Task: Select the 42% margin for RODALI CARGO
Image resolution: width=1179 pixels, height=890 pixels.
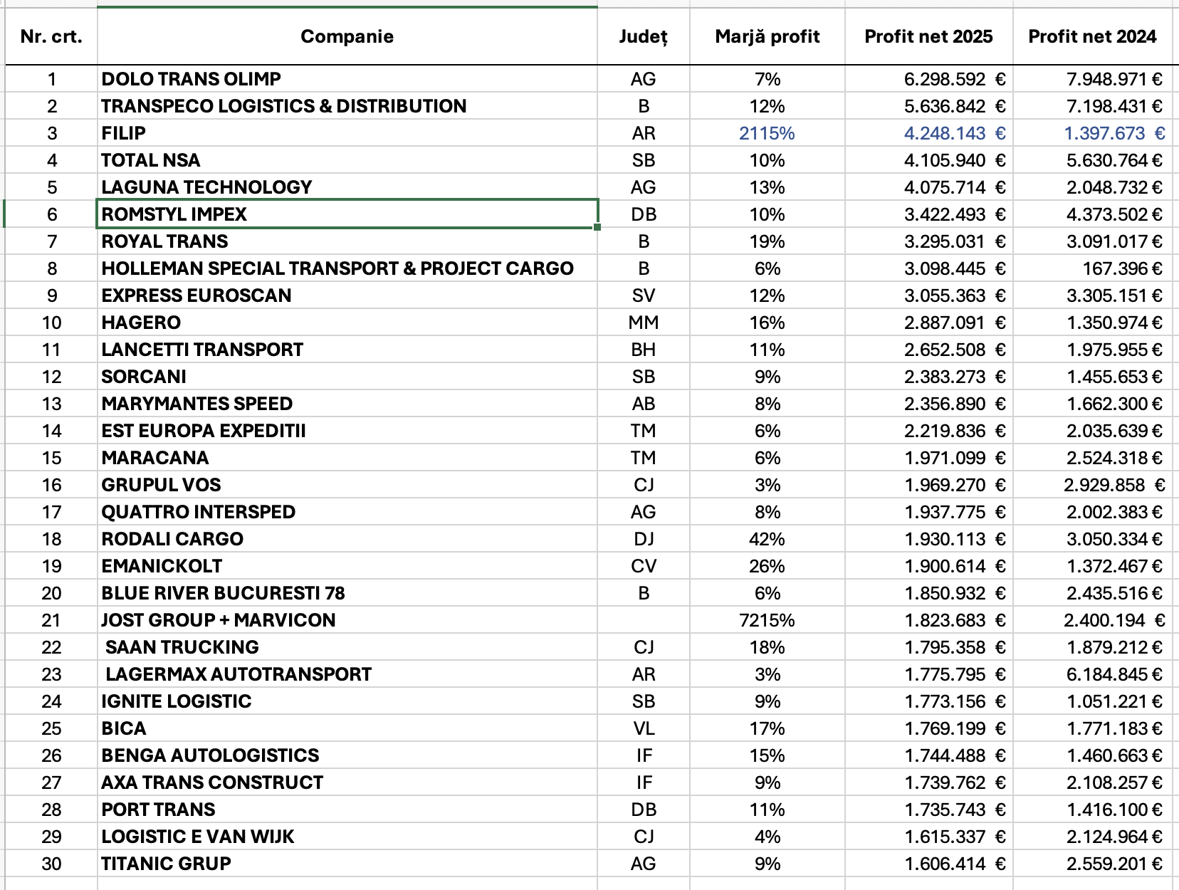Action: (767, 539)
